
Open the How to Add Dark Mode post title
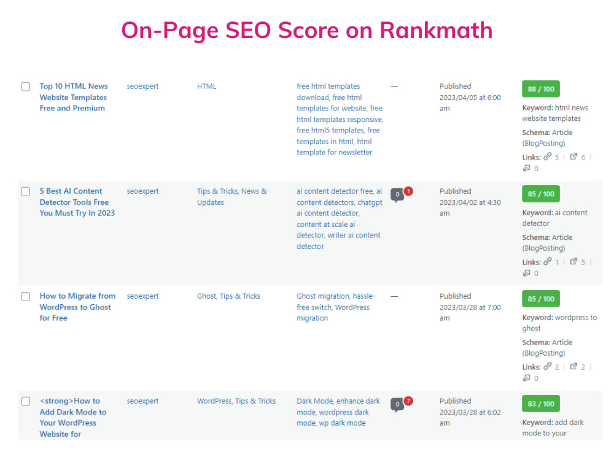(x=73, y=417)
